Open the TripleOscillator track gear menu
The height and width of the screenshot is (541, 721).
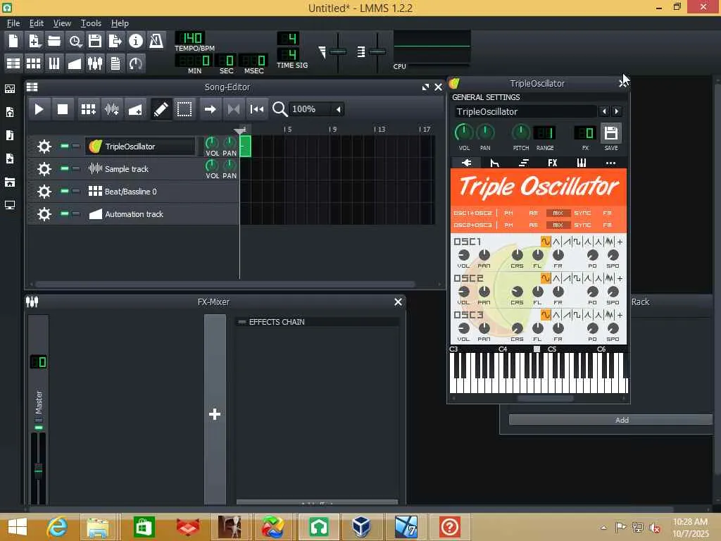44,147
